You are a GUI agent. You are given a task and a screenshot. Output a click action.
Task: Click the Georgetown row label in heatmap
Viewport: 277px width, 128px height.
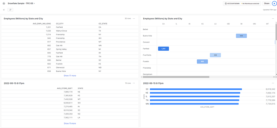[x=148, y=75]
